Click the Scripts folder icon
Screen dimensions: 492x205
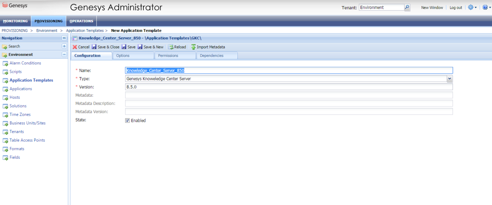[5, 72]
